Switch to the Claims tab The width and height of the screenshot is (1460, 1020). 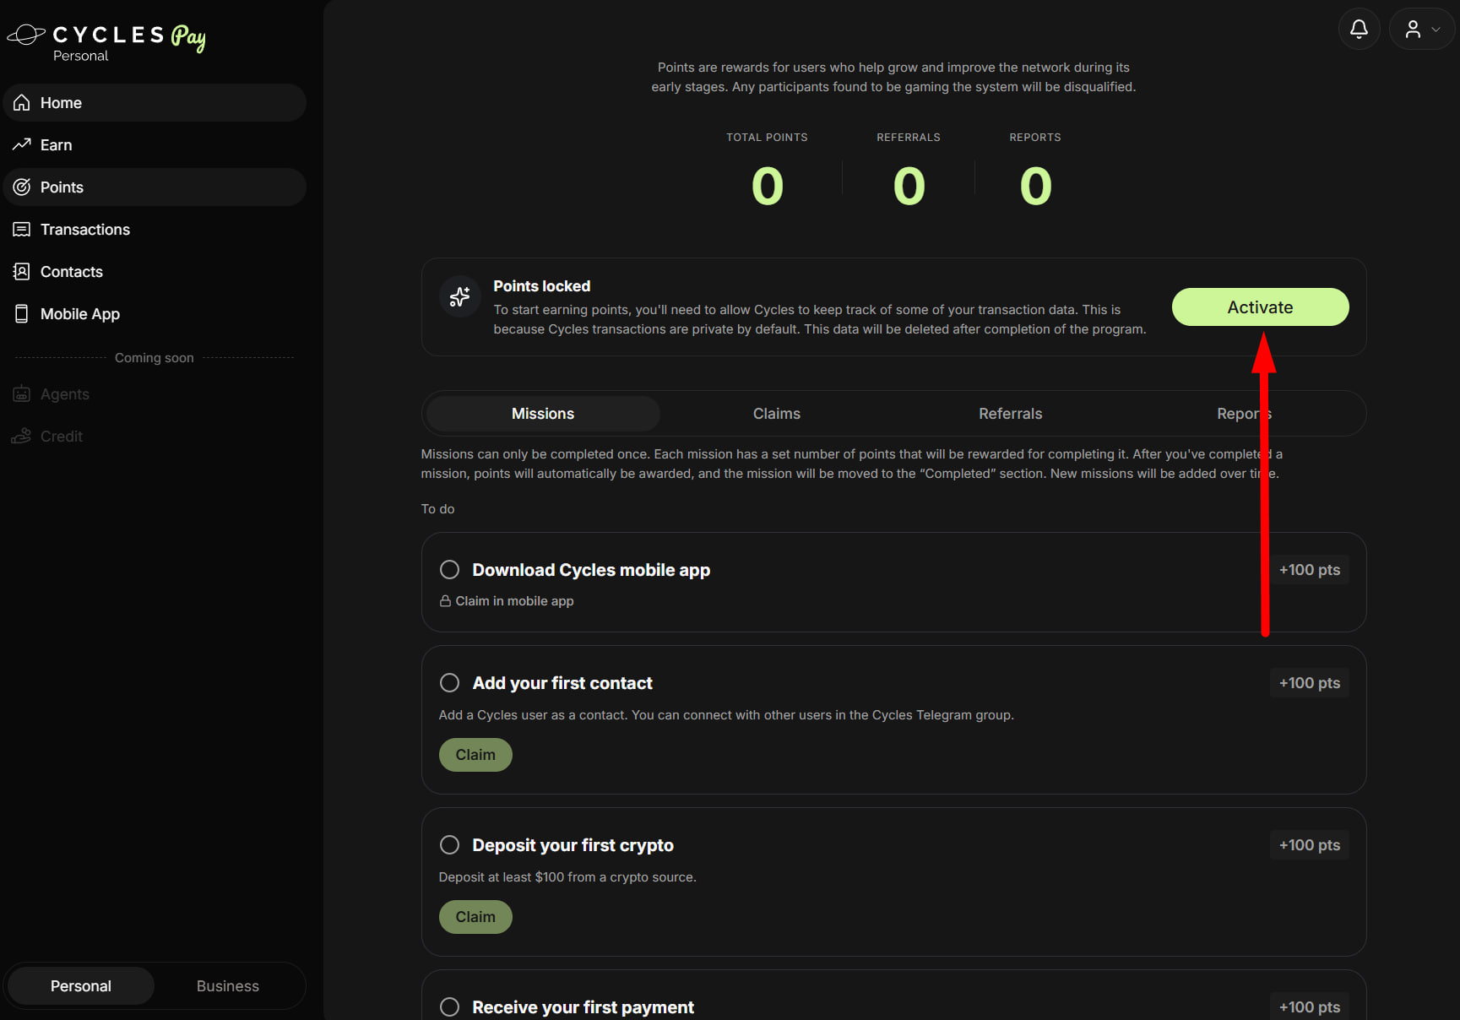tap(777, 414)
